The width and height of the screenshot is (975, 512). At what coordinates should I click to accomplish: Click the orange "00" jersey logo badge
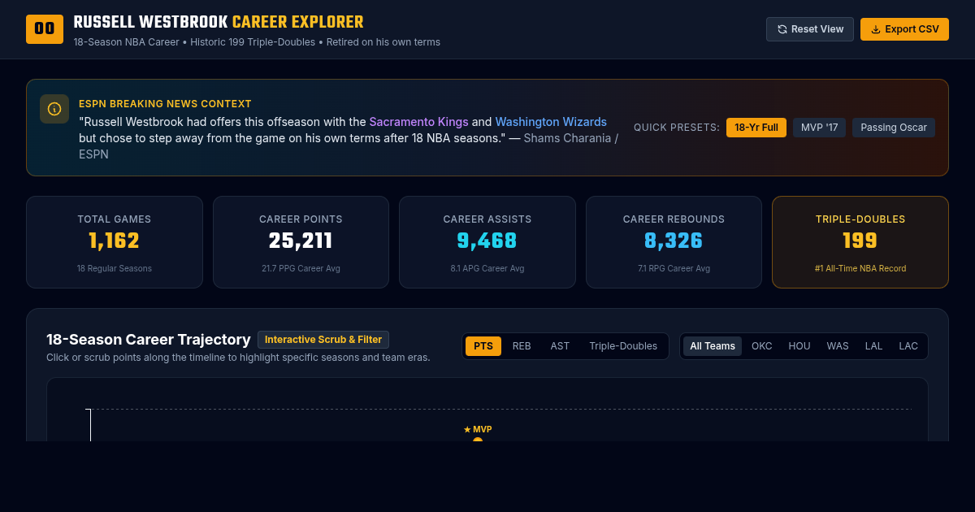point(45,29)
